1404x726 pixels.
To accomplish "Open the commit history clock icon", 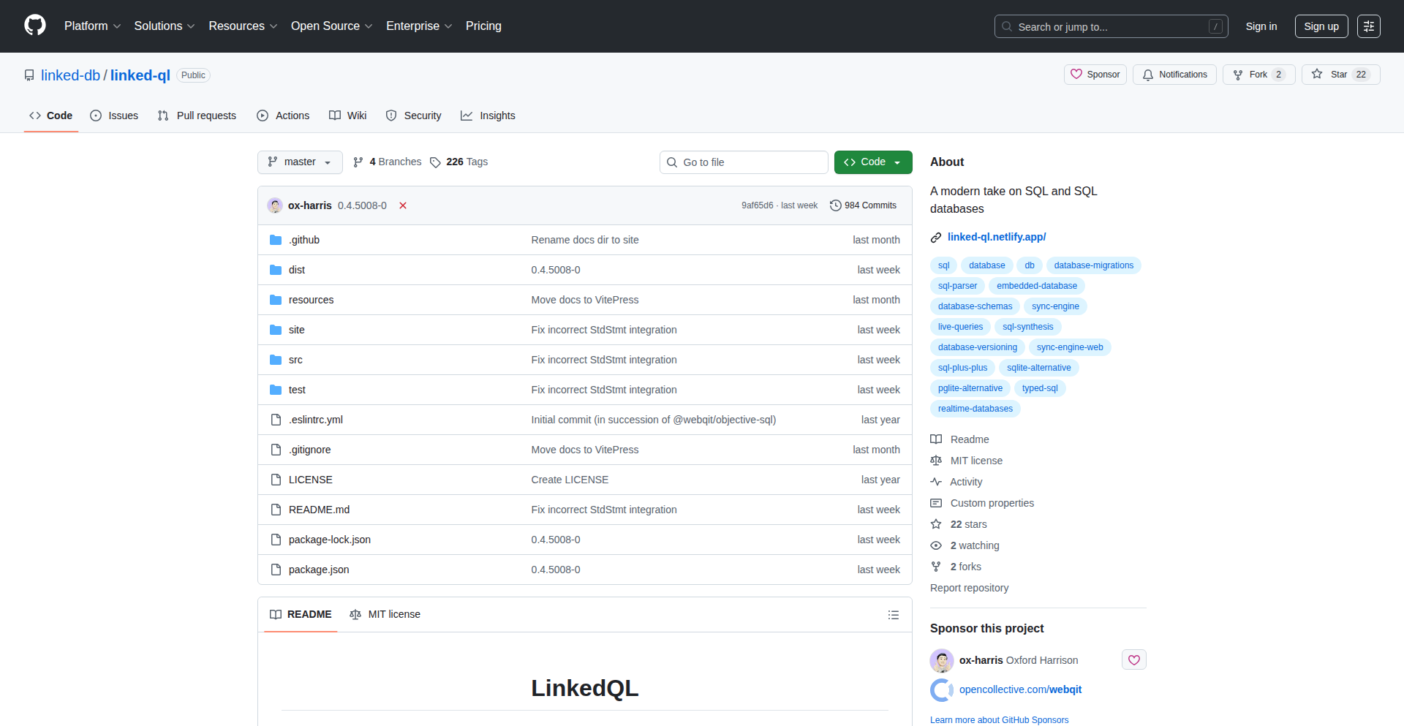I will click(836, 205).
